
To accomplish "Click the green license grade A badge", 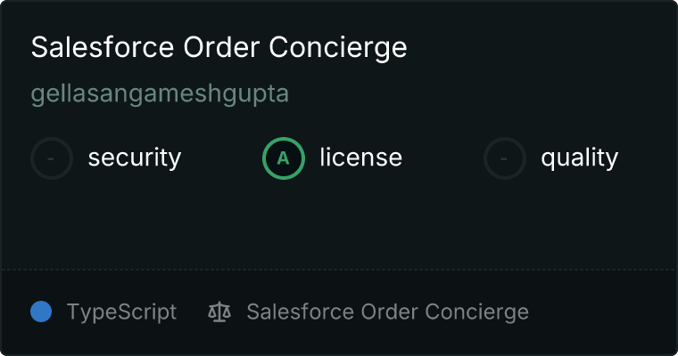I will click(x=284, y=158).
